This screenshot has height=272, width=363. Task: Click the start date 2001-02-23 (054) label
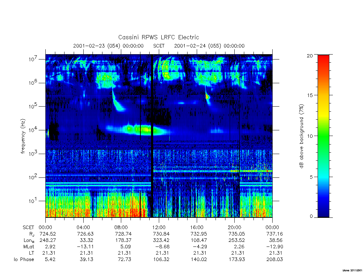[x=97, y=46]
